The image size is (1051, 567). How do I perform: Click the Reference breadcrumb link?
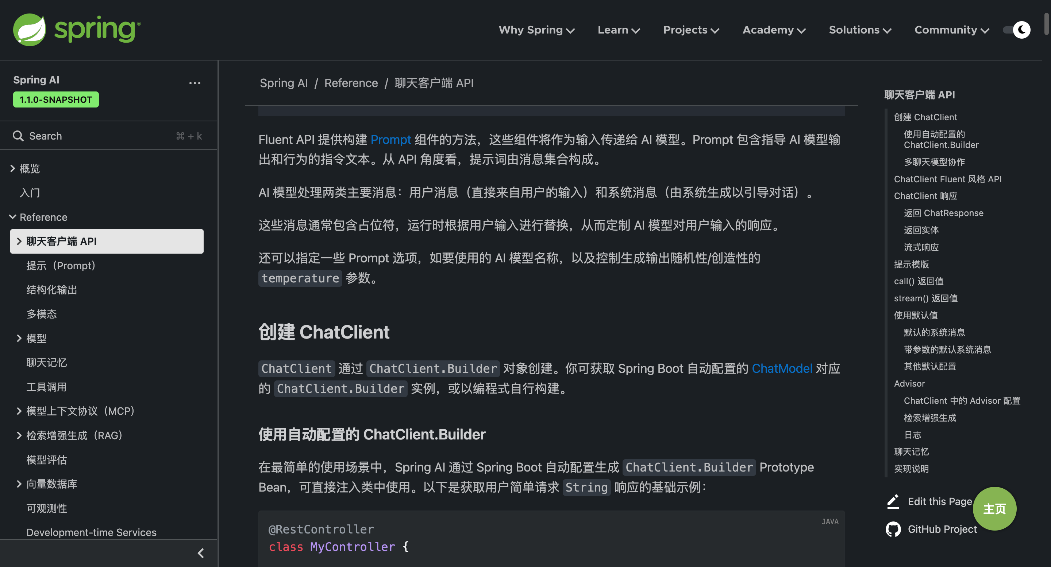tap(351, 83)
